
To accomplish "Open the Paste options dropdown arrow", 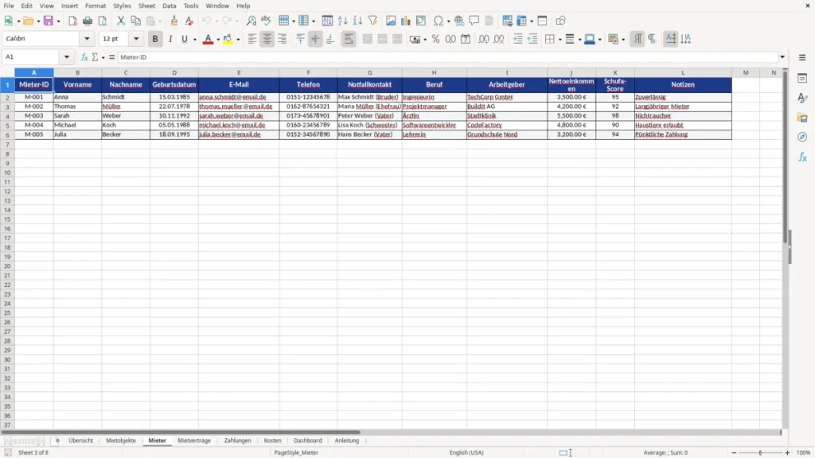I will coord(160,21).
